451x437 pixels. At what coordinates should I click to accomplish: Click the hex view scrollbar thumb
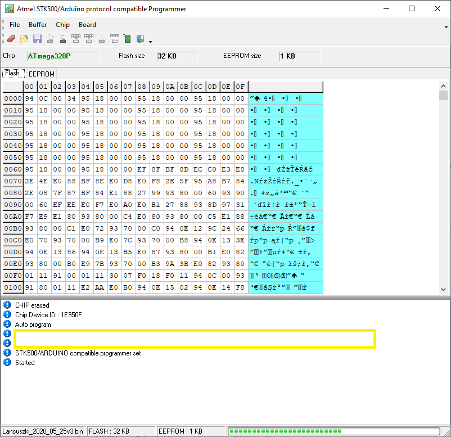pyautogui.click(x=443, y=95)
